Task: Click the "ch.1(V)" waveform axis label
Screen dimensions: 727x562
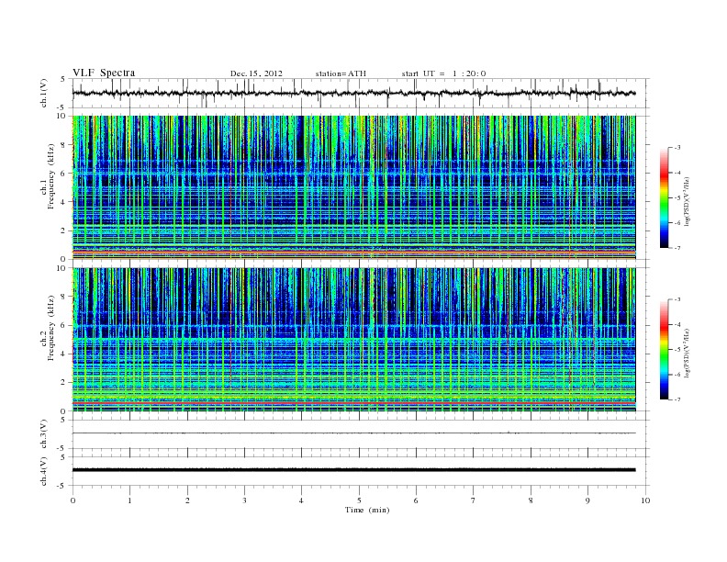Action: [44, 93]
